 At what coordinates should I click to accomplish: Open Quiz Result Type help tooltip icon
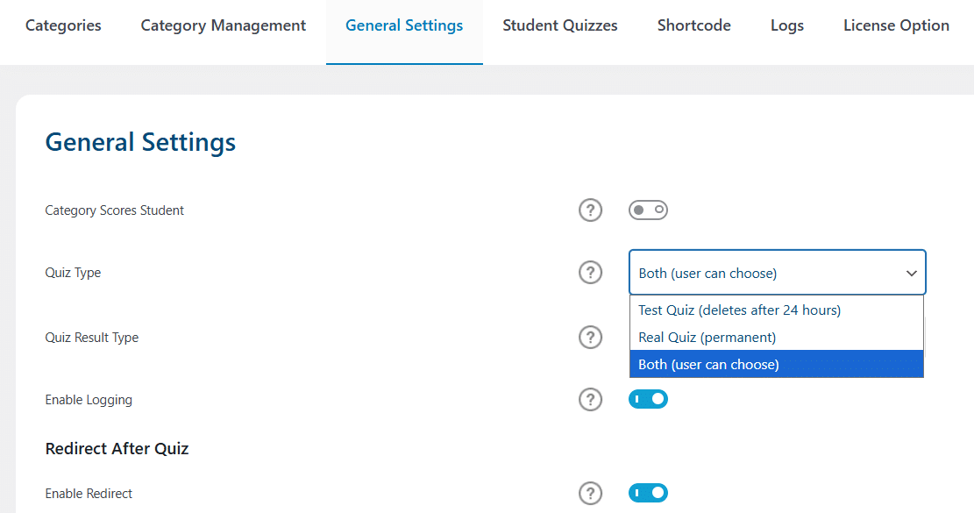590,338
